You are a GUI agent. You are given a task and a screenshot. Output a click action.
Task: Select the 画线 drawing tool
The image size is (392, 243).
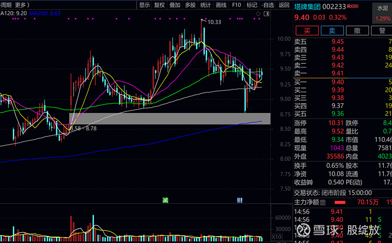click(221, 5)
